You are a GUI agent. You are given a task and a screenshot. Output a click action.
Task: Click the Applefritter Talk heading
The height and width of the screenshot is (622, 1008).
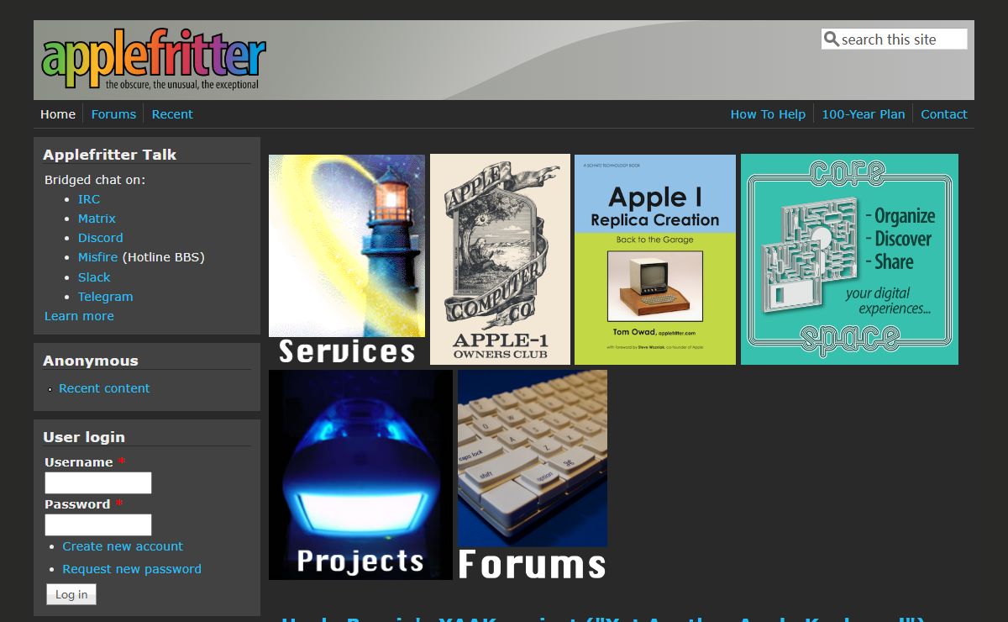click(x=110, y=155)
